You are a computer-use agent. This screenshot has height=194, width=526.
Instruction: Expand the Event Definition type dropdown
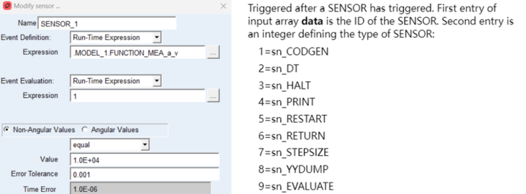[158, 37]
